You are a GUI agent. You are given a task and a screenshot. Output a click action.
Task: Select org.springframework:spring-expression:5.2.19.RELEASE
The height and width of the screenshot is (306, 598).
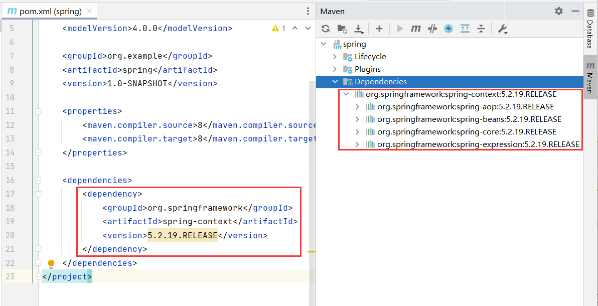[478, 144]
